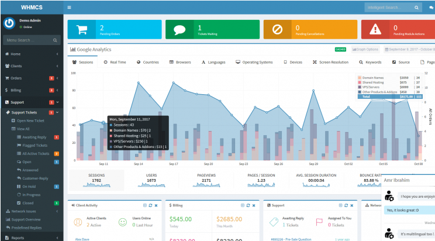Switch to the Operating Systems tab

254,62
